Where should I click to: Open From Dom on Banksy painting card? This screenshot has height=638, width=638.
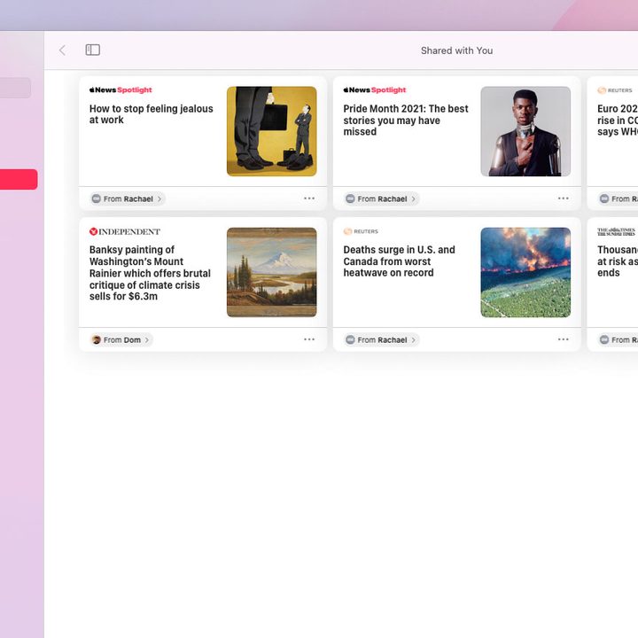coord(121,339)
